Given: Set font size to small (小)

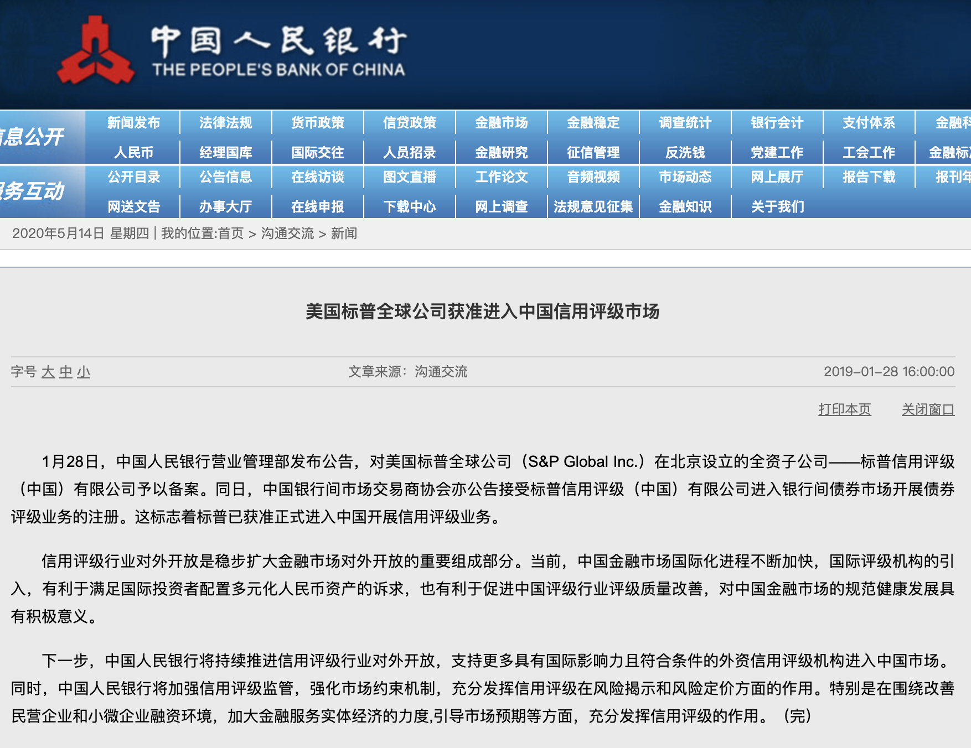Looking at the screenshot, I should click(84, 372).
